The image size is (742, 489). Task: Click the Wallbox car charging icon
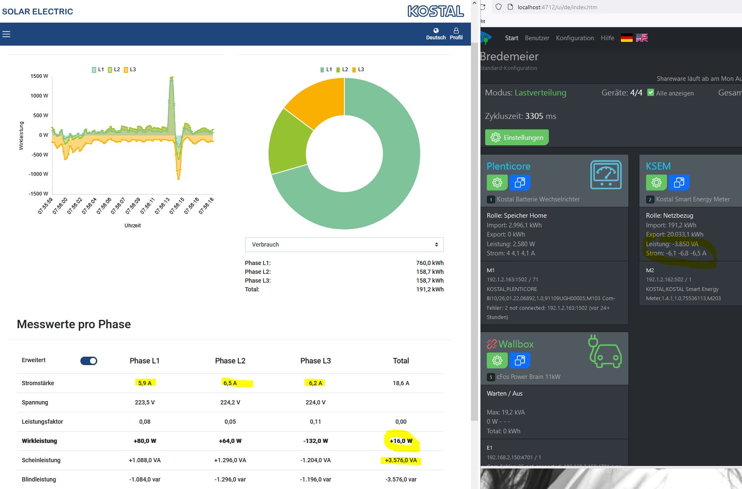click(605, 352)
